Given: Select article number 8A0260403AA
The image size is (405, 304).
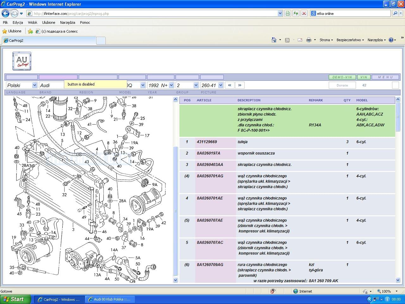Looking at the screenshot, I should click(x=210, y=165).
